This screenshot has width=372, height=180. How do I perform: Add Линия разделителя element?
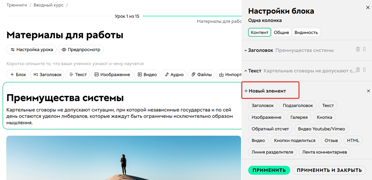pyautogui.click(x=272, y=152)
